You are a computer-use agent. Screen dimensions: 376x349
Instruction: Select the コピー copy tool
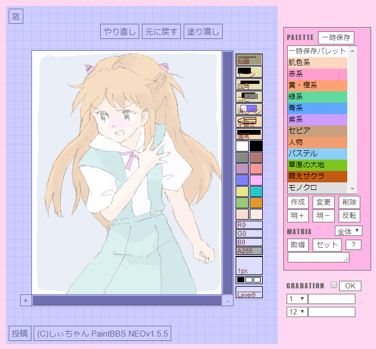pos(249,97)
